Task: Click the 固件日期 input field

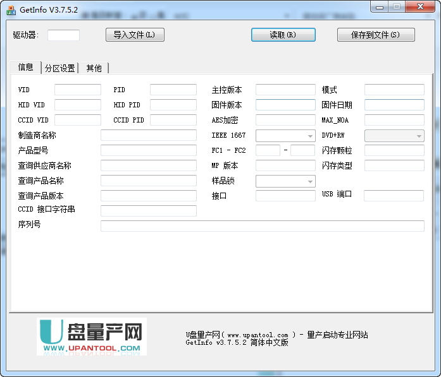Action: point(394,105)
